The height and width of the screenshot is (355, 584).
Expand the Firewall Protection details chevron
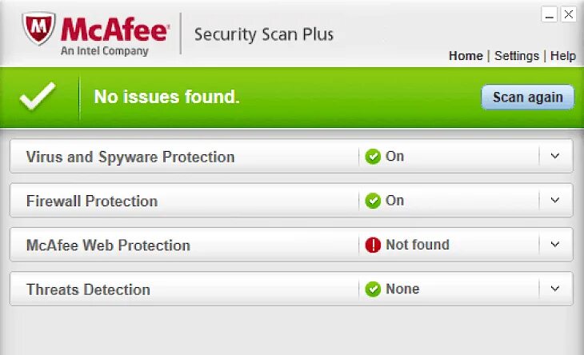tap(555, 200)
